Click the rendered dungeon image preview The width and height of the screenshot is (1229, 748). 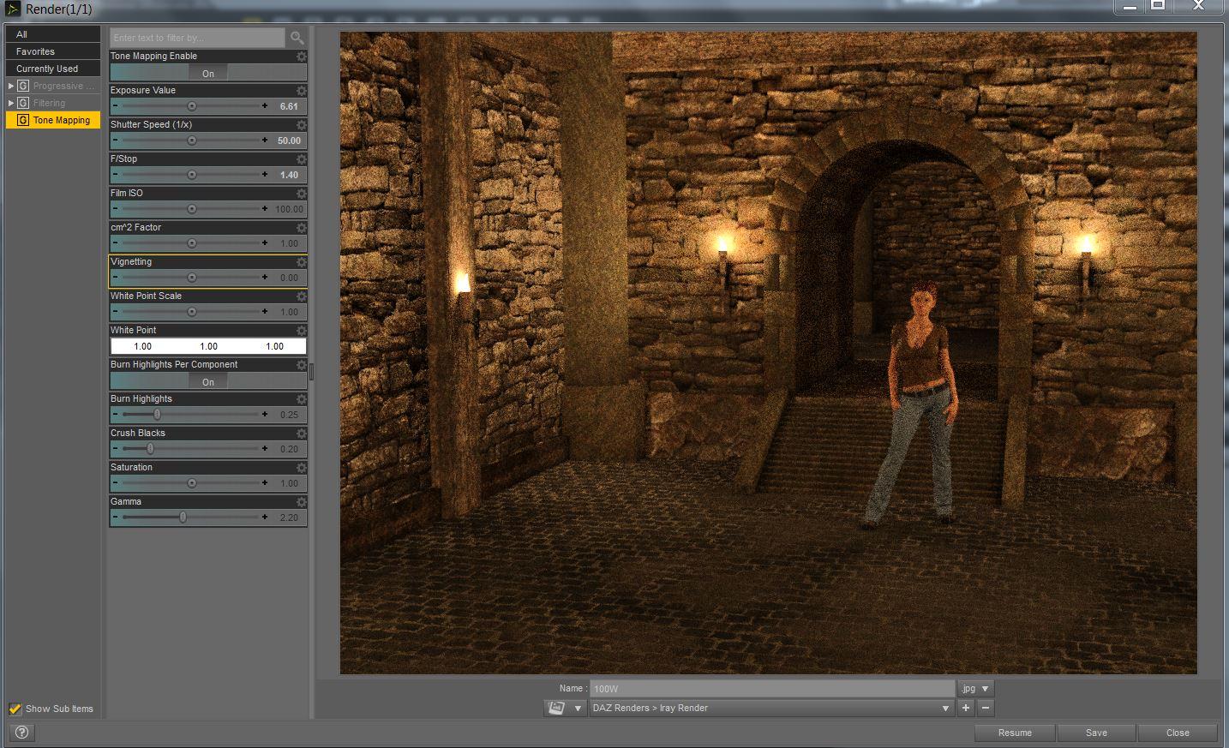pos(768,353)
